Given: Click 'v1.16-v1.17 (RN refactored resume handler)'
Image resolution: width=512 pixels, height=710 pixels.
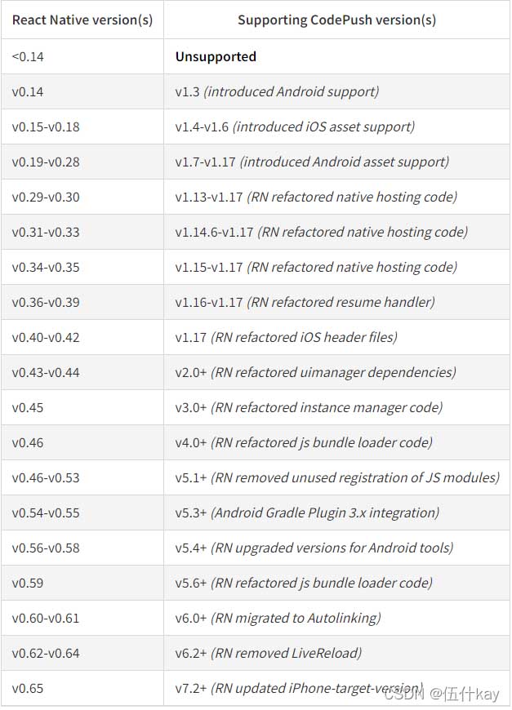Looking at the screenshot, I should pyautogui.click(x=305, y=302).
